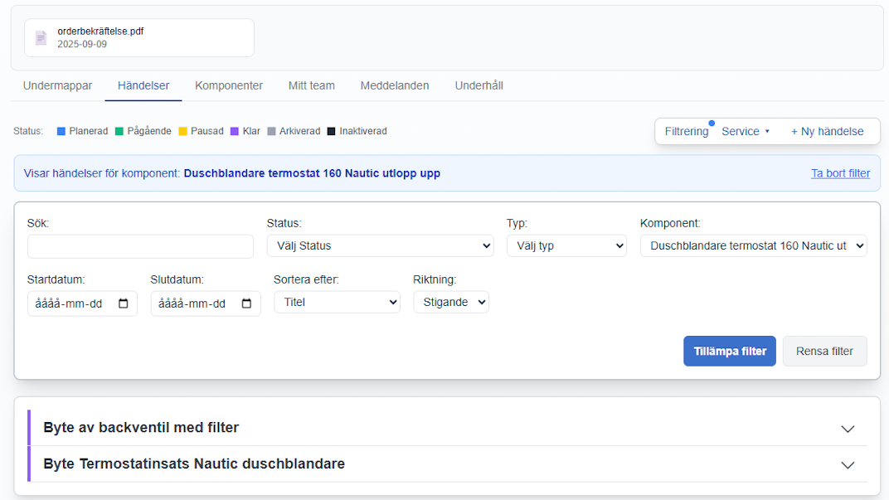This screenshot has width=889, height=500.
Task: Expand Byte Termostatinsats Nautic duschblandare chevron
Action: (848, 465)
